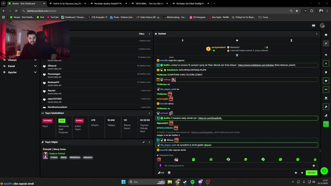Open Steam from the taskbar
This screenshot has width=331, height=186.
pos(185,182)
